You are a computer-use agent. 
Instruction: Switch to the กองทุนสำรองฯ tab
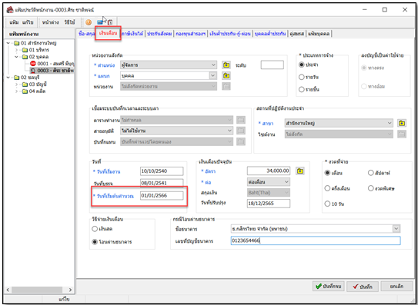[191, 34]
